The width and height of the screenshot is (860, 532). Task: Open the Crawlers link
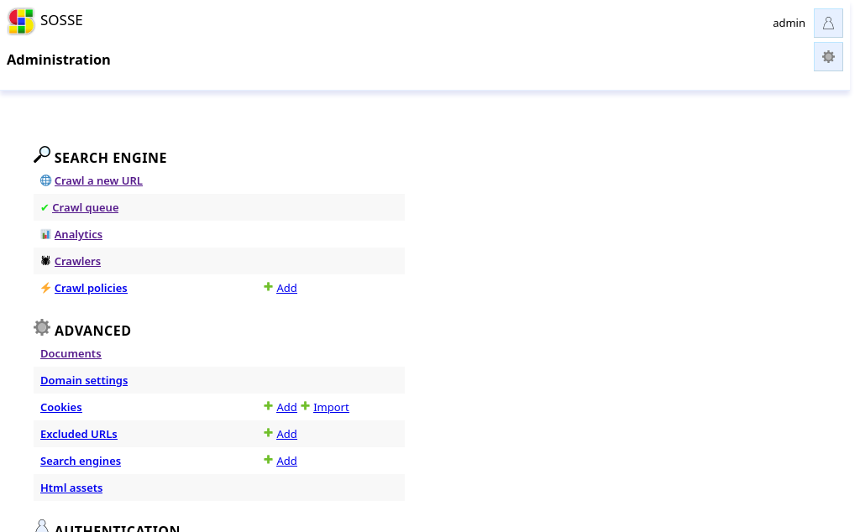point(77,261)
